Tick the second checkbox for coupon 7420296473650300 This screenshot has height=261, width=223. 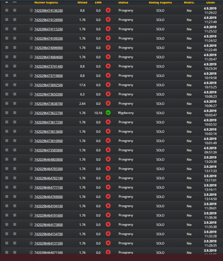(x=15, y=94)
